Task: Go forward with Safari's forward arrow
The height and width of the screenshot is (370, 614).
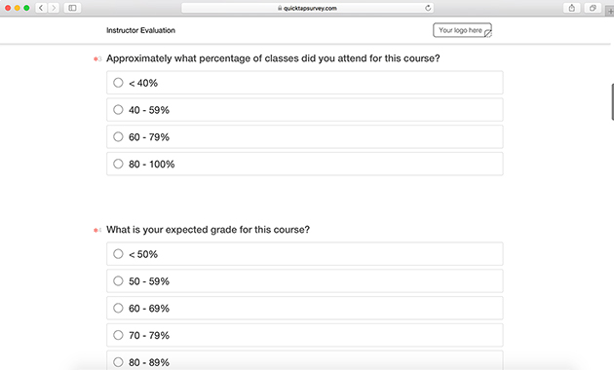Action: click(x=54, y=8)
